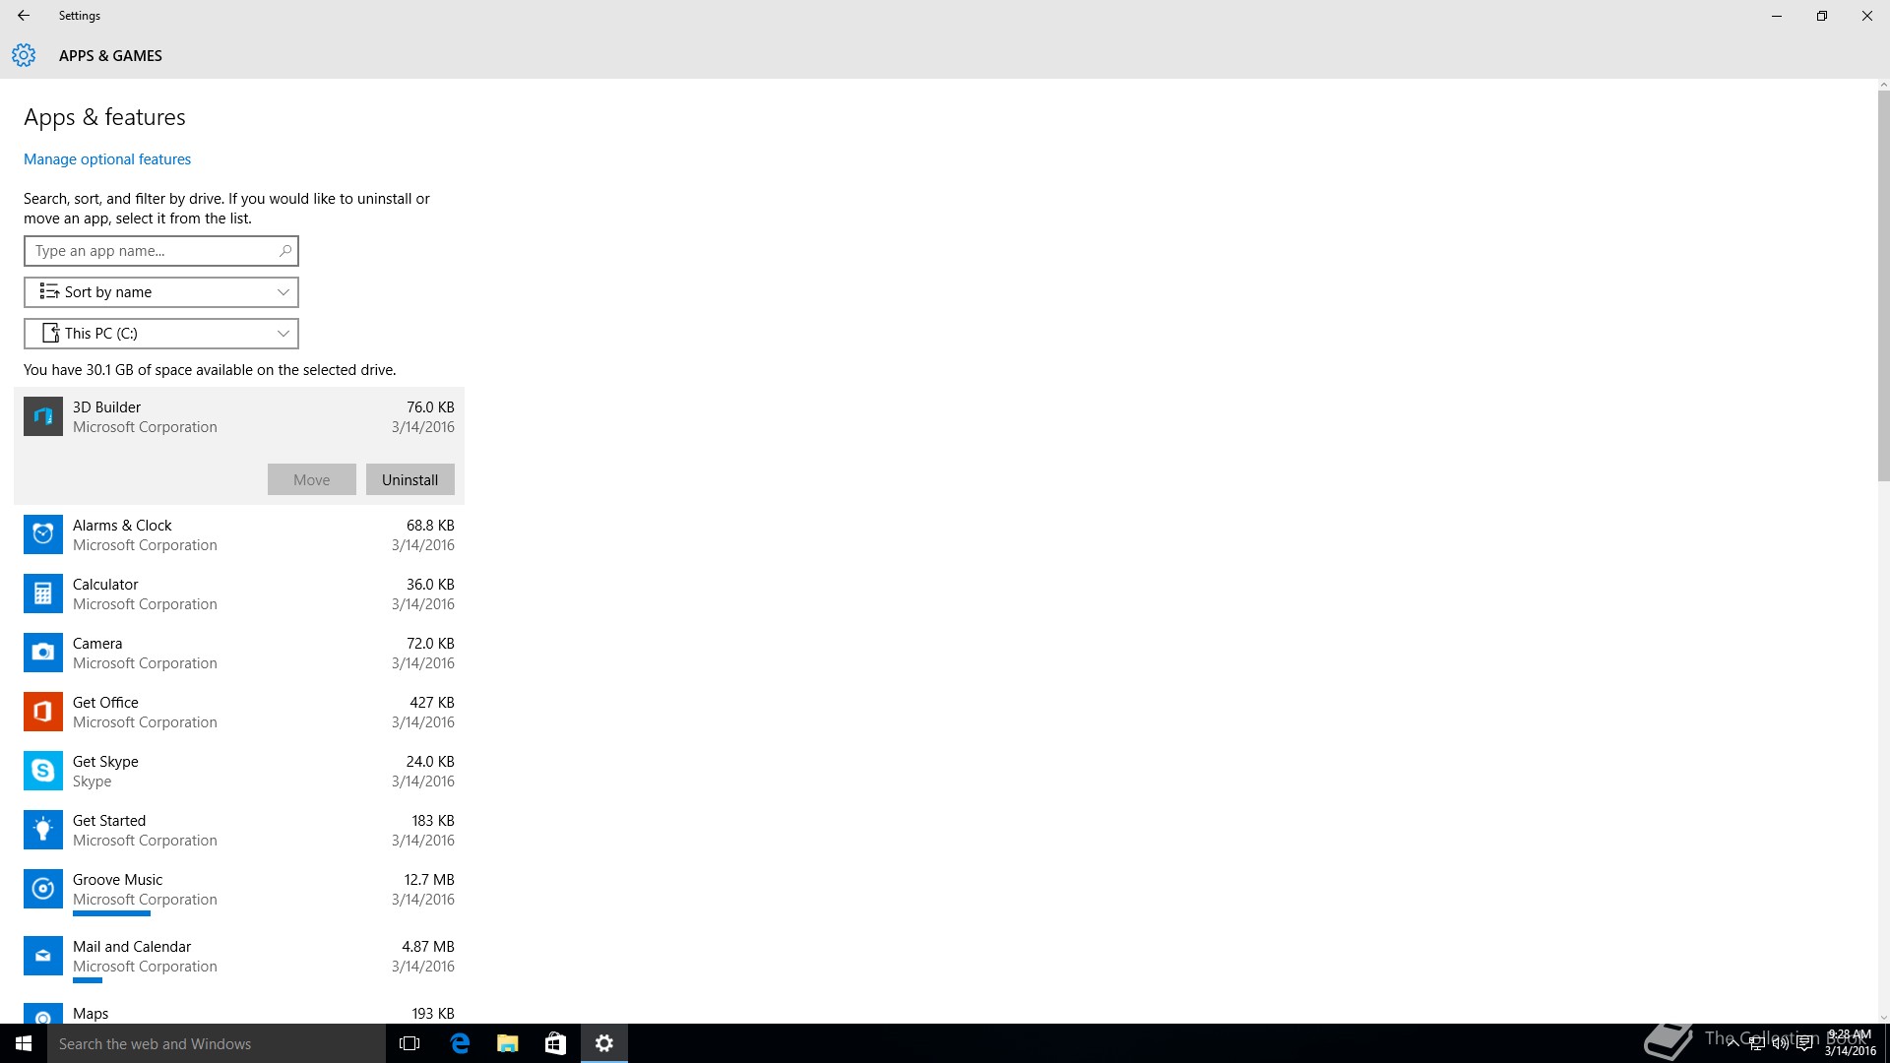This screenshot has width=1890, height=1063.
Task: Select the Get Skype entry name
Action: (x=105, y=762)
